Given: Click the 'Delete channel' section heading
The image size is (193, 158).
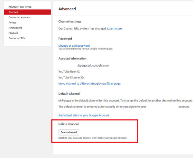Looking at the screenshot, I should 69,124.
